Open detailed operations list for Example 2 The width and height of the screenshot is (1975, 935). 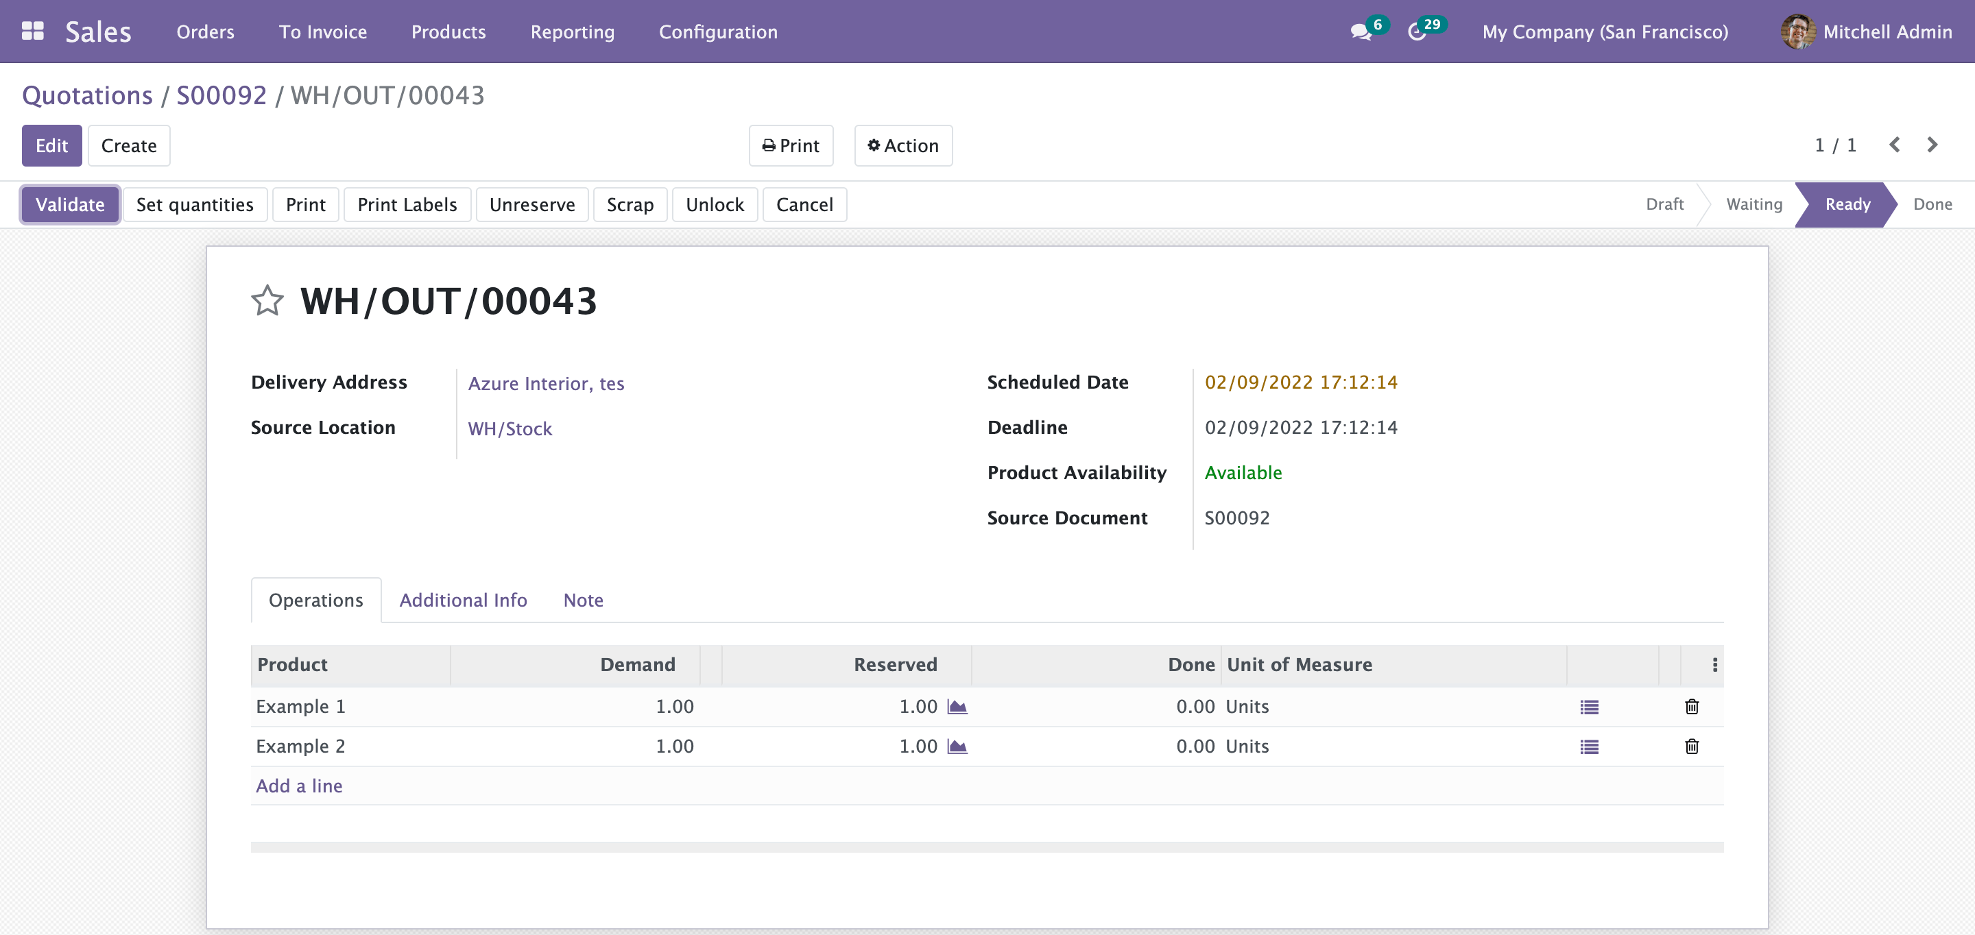[x=1589, y=747]
